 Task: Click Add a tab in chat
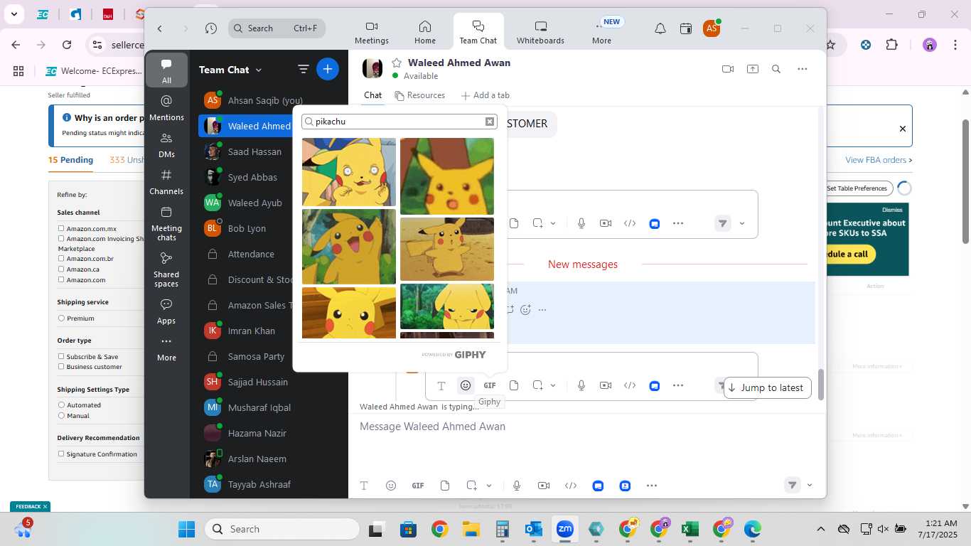click(x=485, y=95)
